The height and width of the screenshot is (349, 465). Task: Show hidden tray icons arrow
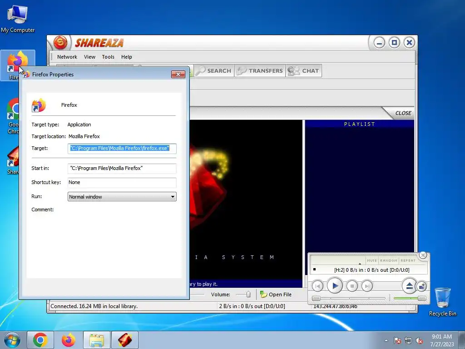[386, 340]
